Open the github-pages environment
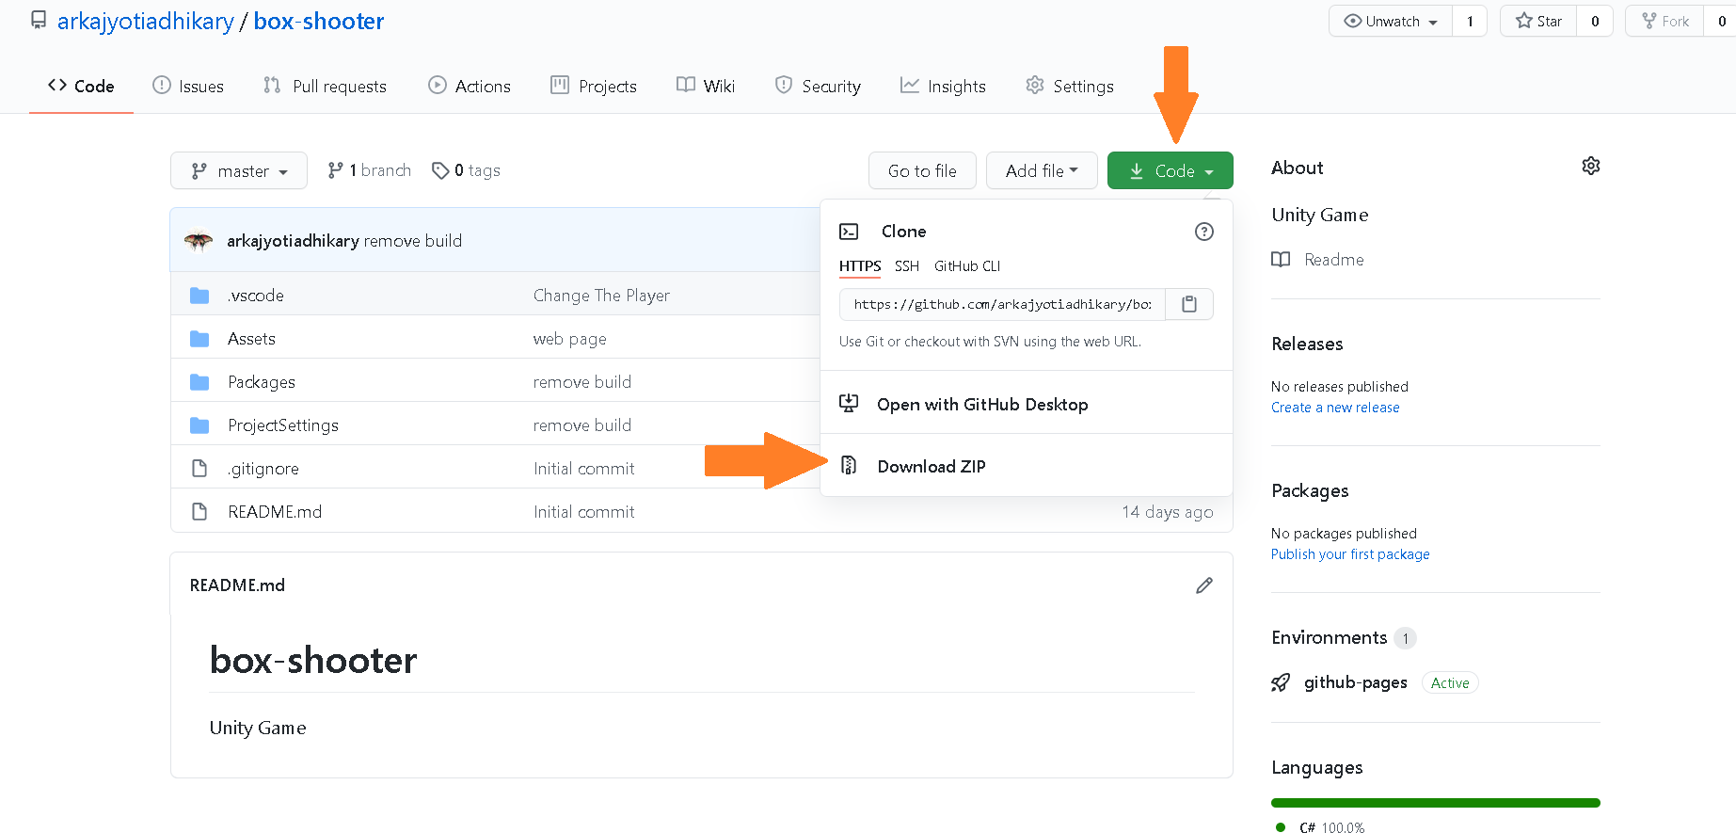Screen dimensions: 1736x833 (1356, 682)
